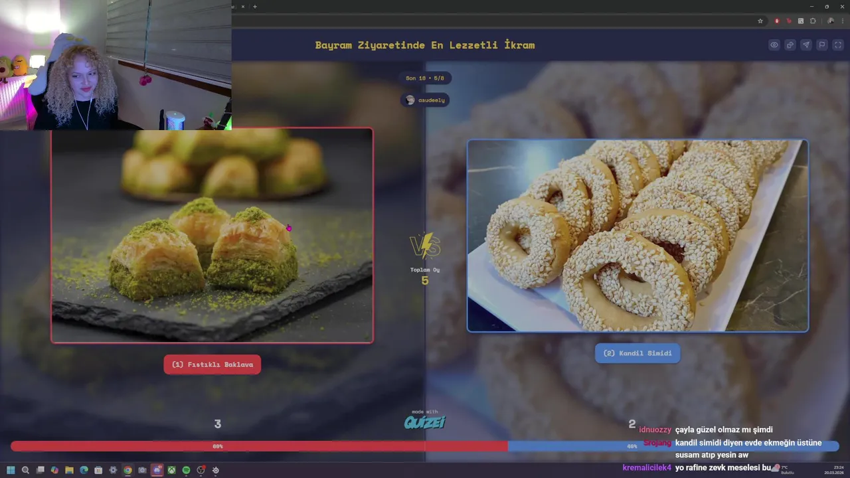Click the gray square extension icon in Chrome toolbar
The height and width of the screenshot is (478, 850).
(801, 21)
